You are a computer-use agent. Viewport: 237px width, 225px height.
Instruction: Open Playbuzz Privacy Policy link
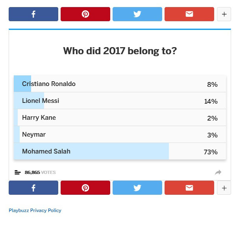(35, 210)
